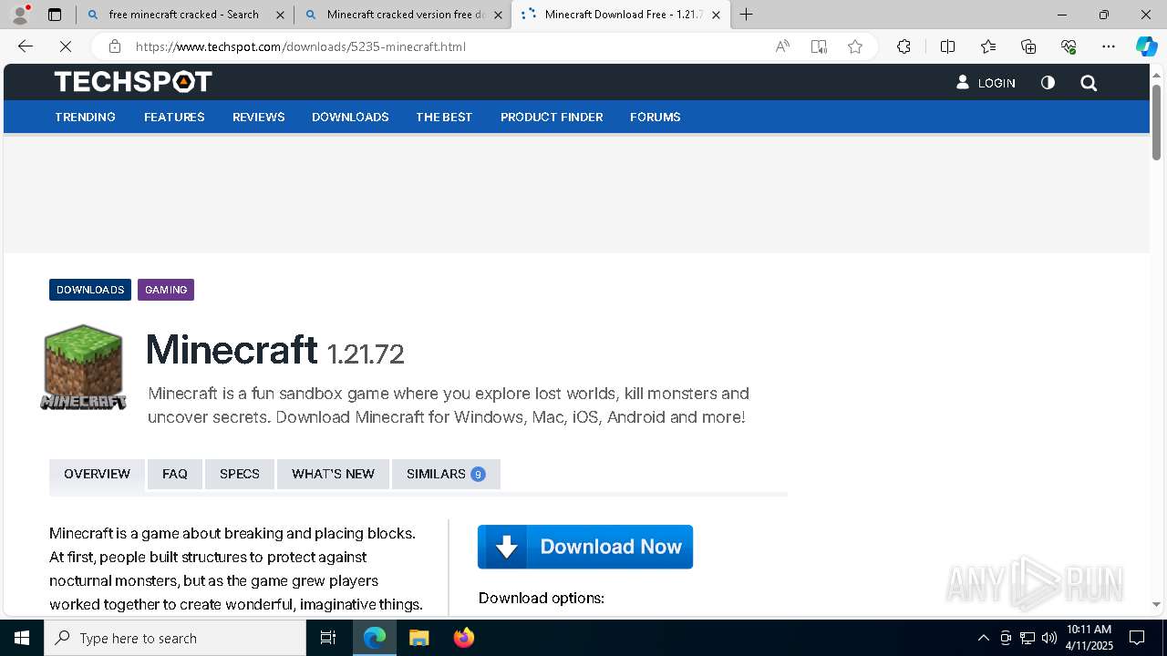The height and width of the screenshot is (656, 1167).
Task: Open immersive reader icon in address bar
Action: 819,46
